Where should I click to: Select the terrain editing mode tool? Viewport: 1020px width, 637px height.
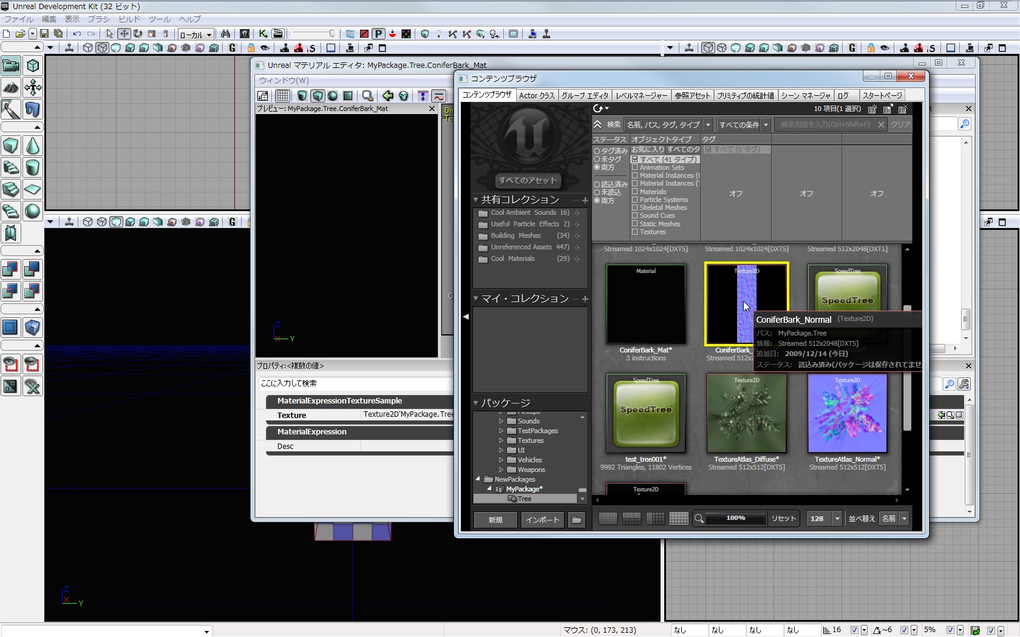pyautogui.click(x=11, y=87)
